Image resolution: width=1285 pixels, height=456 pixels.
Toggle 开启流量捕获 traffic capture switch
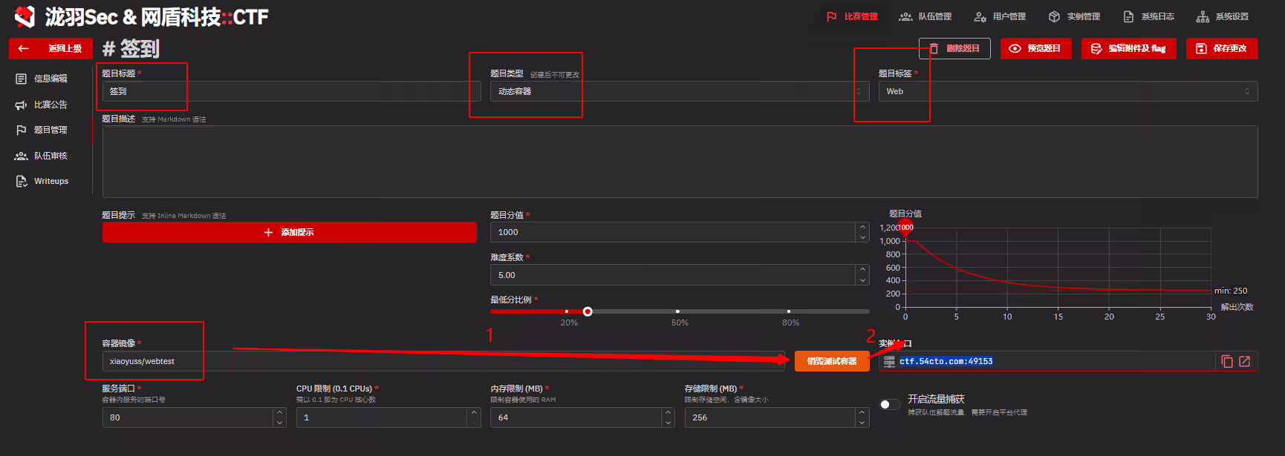pyautogui.click(x=889, y=404)
